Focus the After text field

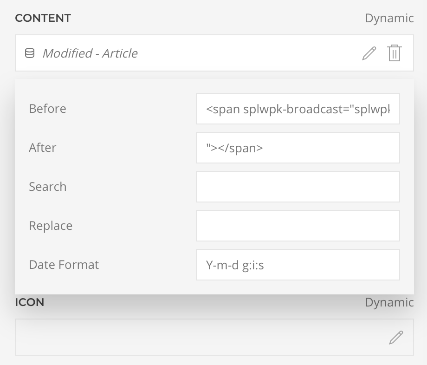tap(298, 148)
